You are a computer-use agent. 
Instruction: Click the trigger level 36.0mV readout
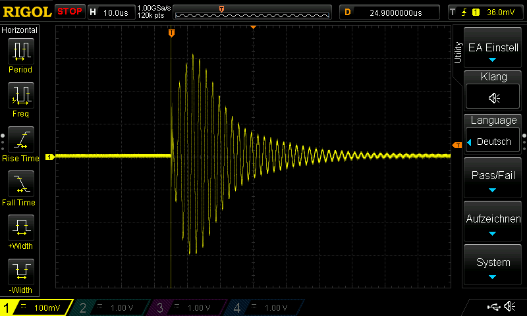coord(501,13)
